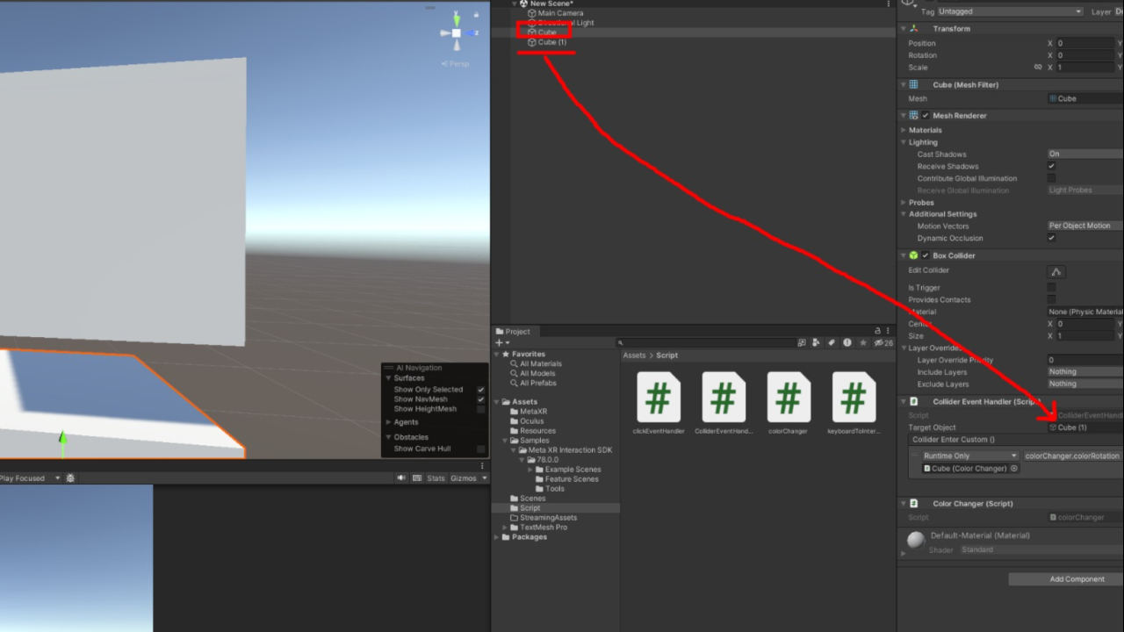Click the Edit Collider button icon
Screen dimensions: 1124x632
point(1056,271)
